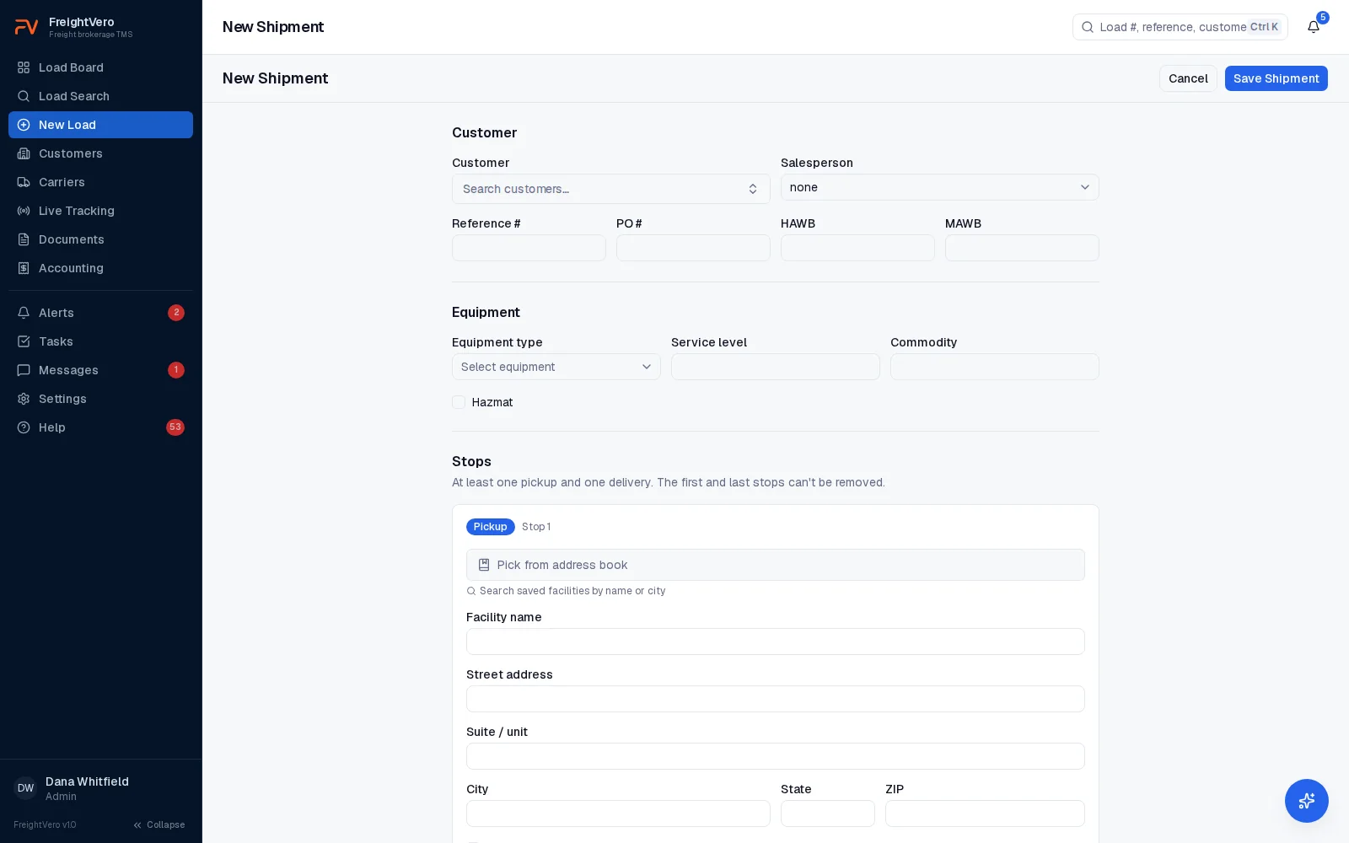The height and width of the screenshot is (843, 1349).
Task: Click the Customers building icon
Action: click(x=24, y=153)
